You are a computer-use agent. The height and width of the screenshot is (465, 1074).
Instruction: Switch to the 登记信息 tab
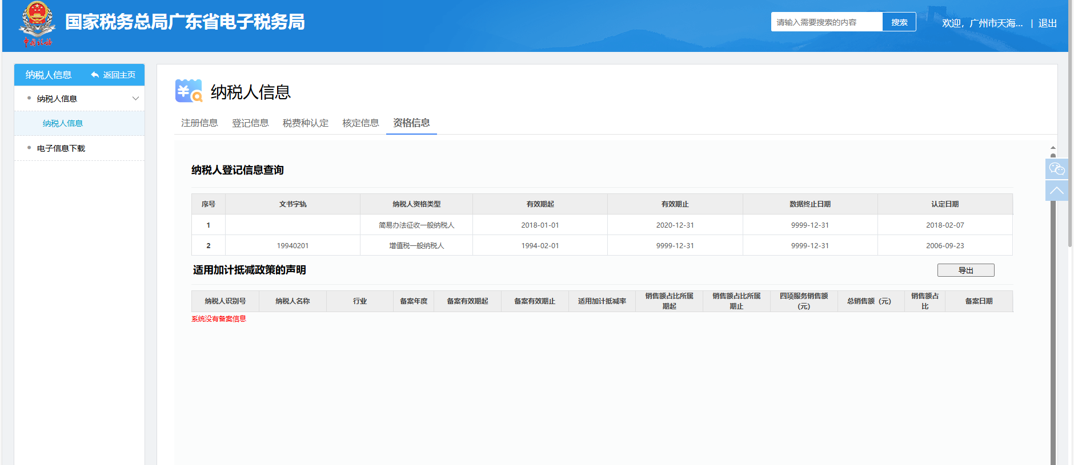(x=250, y=123)
